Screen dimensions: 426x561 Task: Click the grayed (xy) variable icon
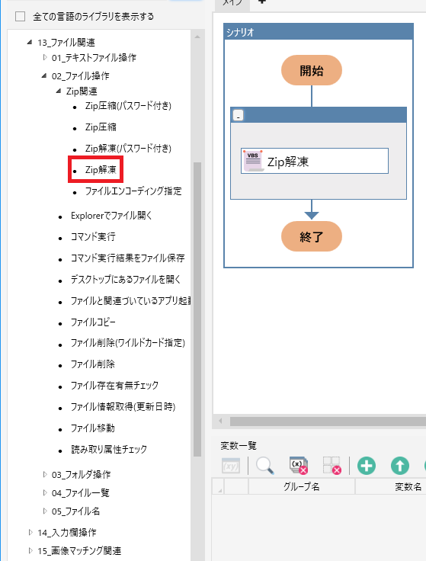(x=231, y=466)
